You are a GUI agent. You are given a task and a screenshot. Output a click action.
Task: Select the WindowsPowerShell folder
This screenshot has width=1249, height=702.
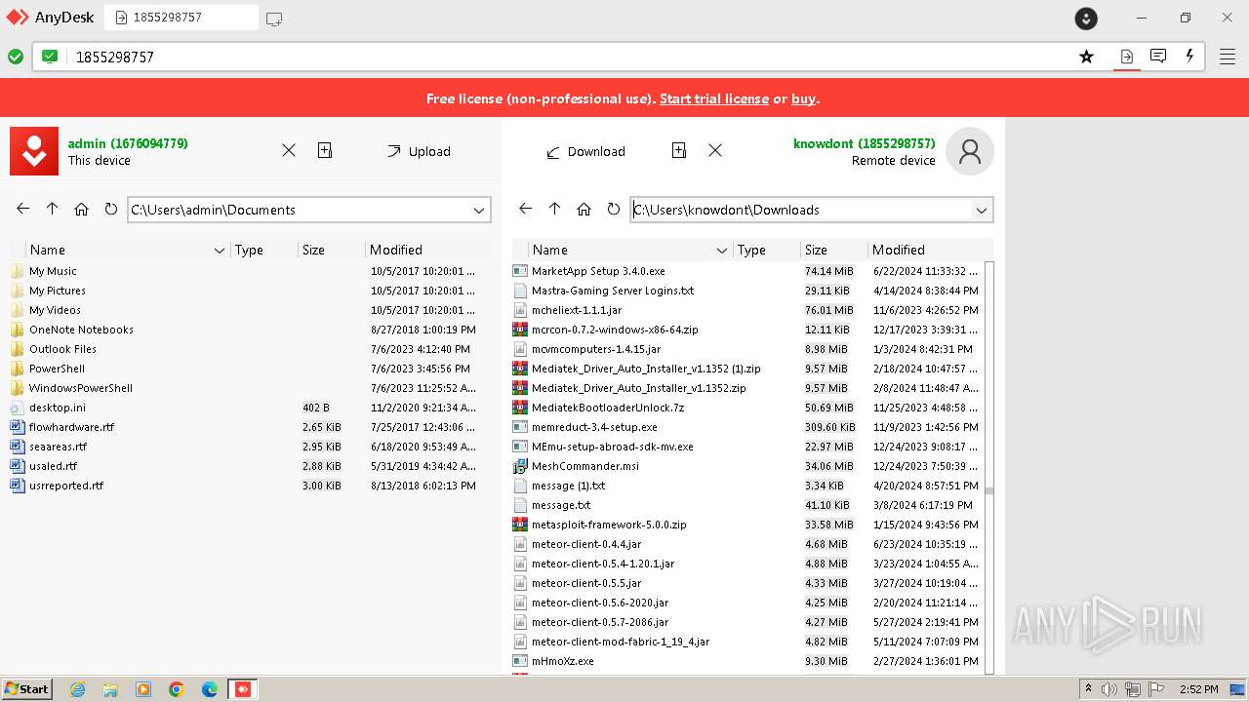(243, 388)
